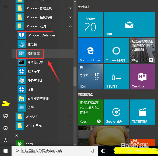
Task: Expand the Windows 管理工具 folder chevron
Action: [x=70, y=8]
